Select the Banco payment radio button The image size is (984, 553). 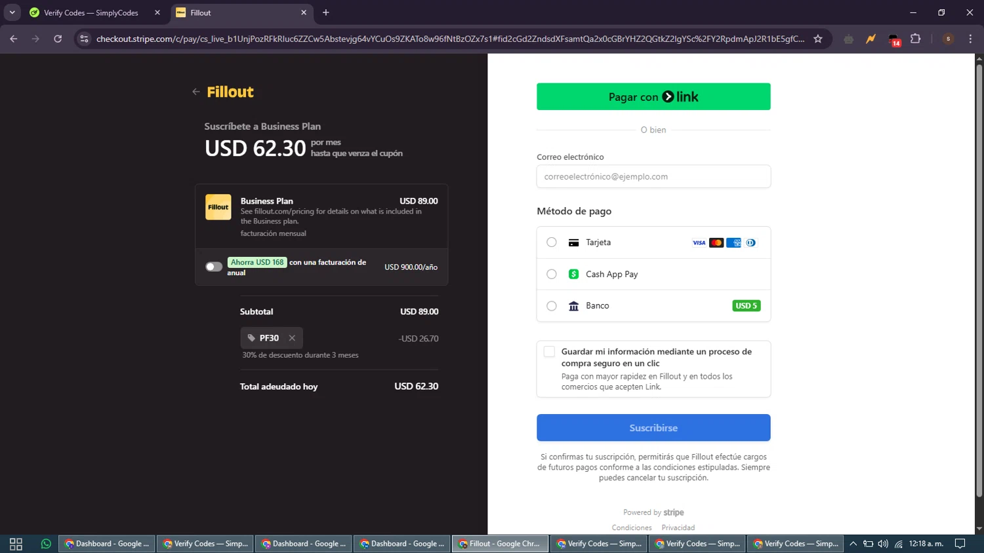coord(552,306)
